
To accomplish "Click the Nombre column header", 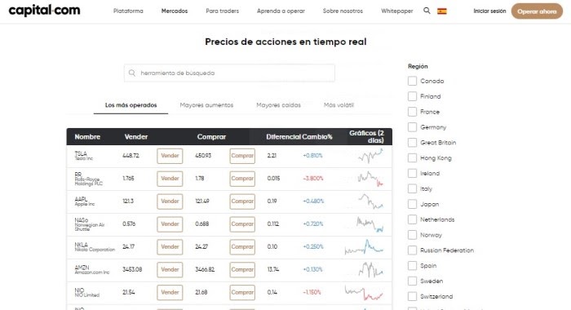I will 87,136.
